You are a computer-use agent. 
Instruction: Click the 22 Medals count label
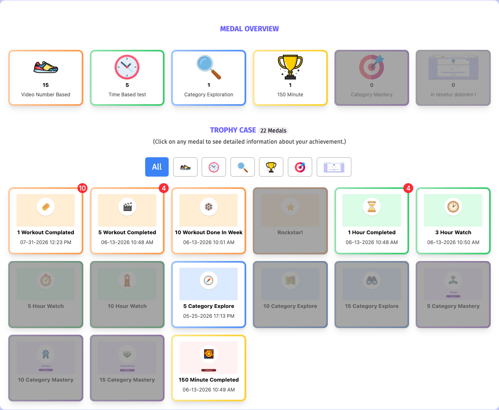(x=273, y=130)
